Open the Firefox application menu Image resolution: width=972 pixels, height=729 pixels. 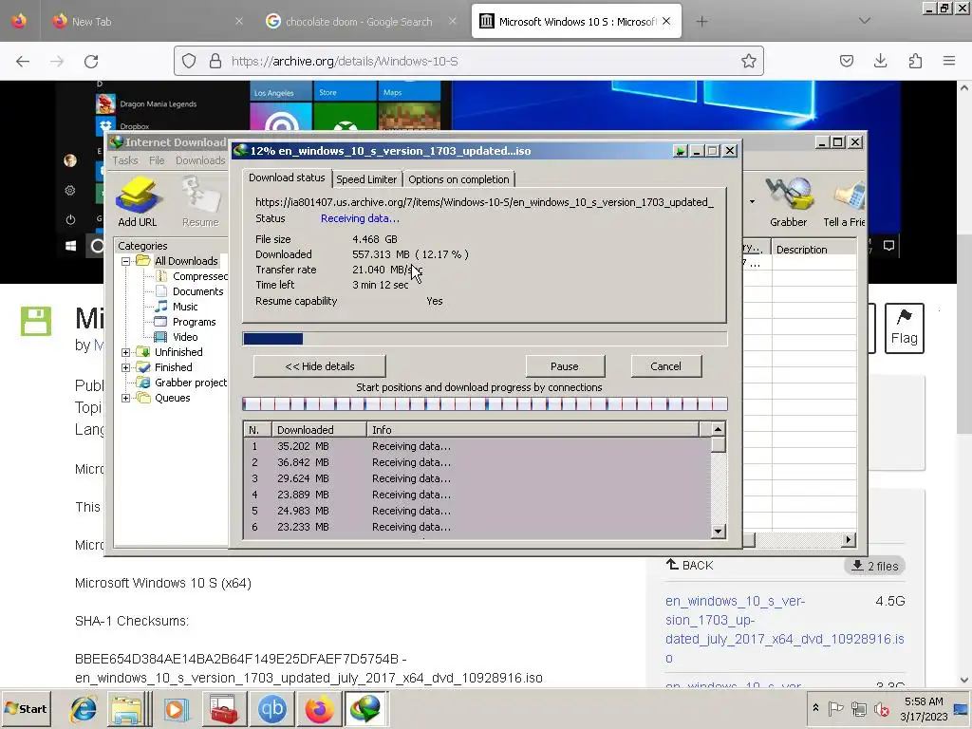[949, 61]
